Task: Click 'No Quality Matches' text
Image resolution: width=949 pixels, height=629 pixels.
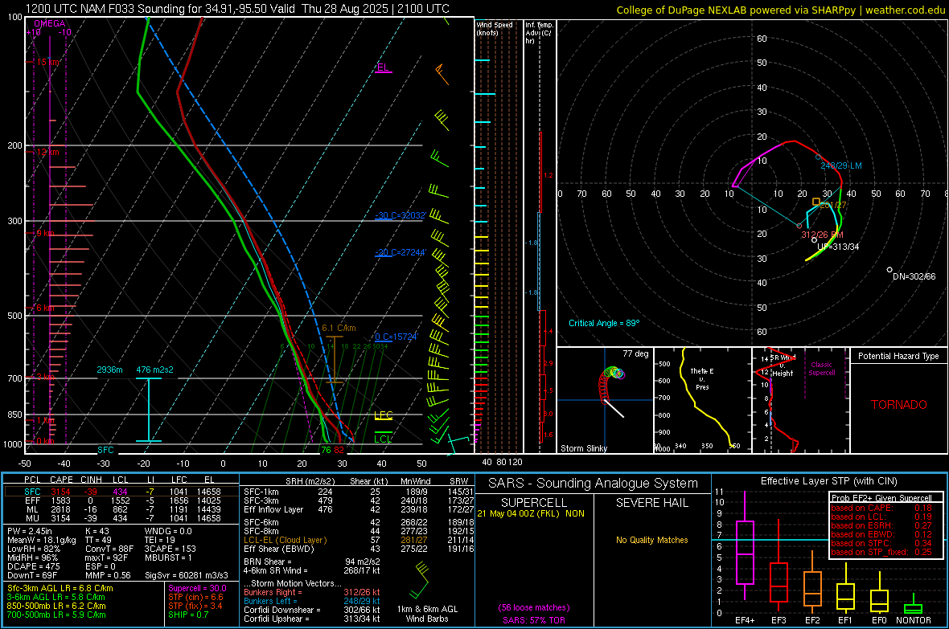Action: [x=651, y=540]
